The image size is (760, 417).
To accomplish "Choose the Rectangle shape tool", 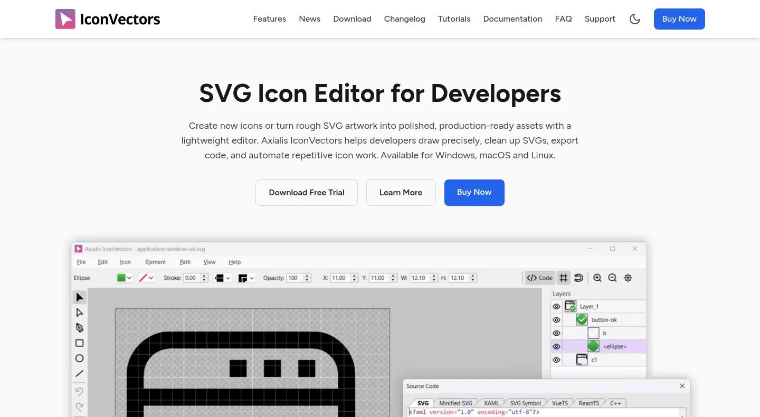I will coord(79,343).
